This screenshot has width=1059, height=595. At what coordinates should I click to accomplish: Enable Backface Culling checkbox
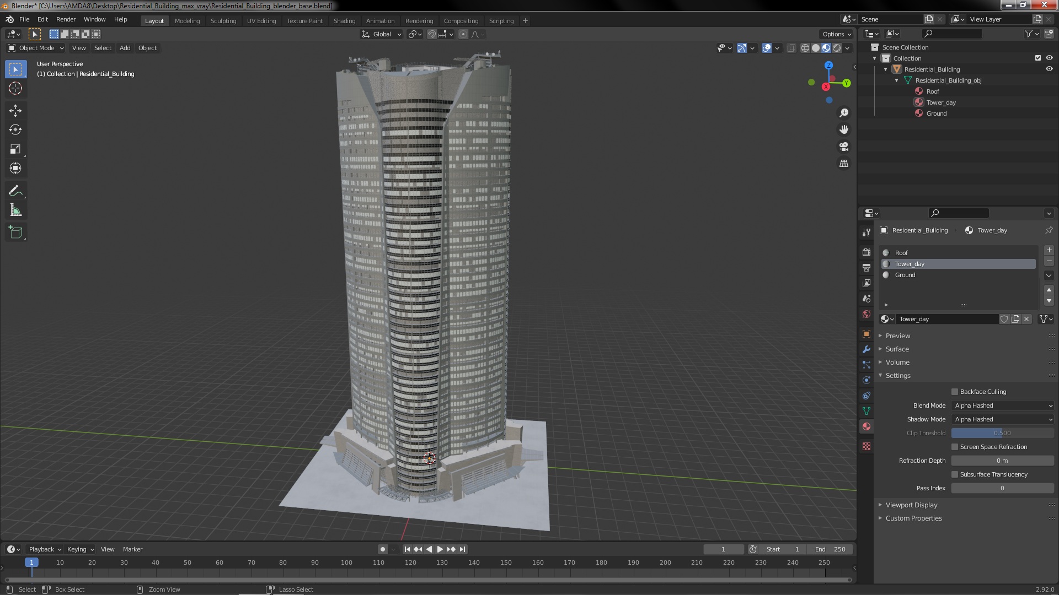(x=955, y=392)
